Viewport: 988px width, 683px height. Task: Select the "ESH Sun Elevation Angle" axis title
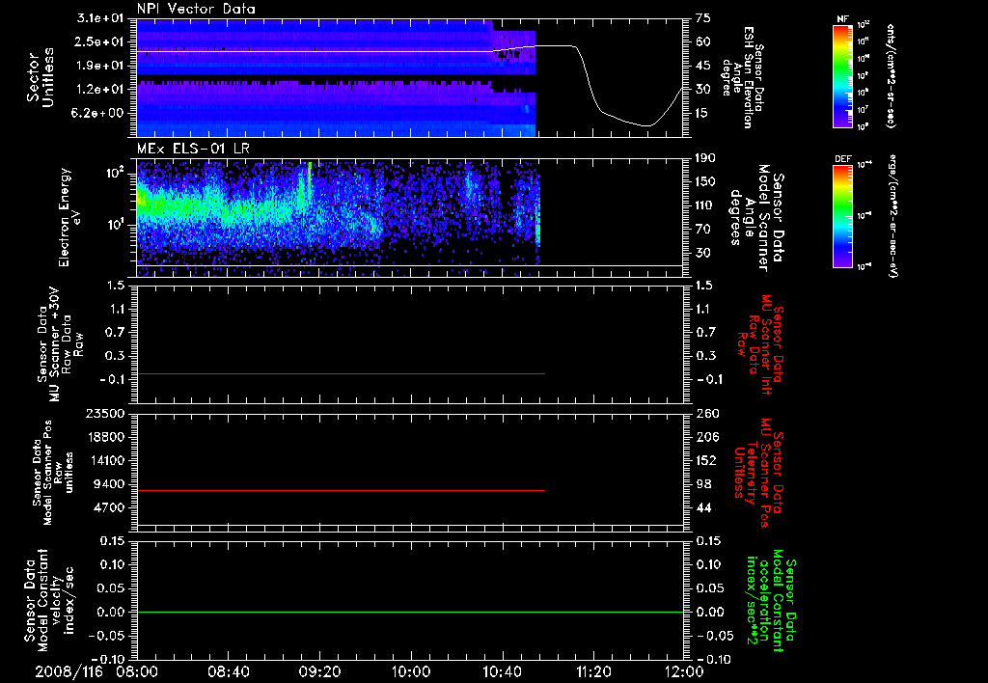tap(742, 77)
